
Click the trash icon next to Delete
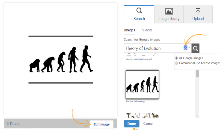click(7, 124)
